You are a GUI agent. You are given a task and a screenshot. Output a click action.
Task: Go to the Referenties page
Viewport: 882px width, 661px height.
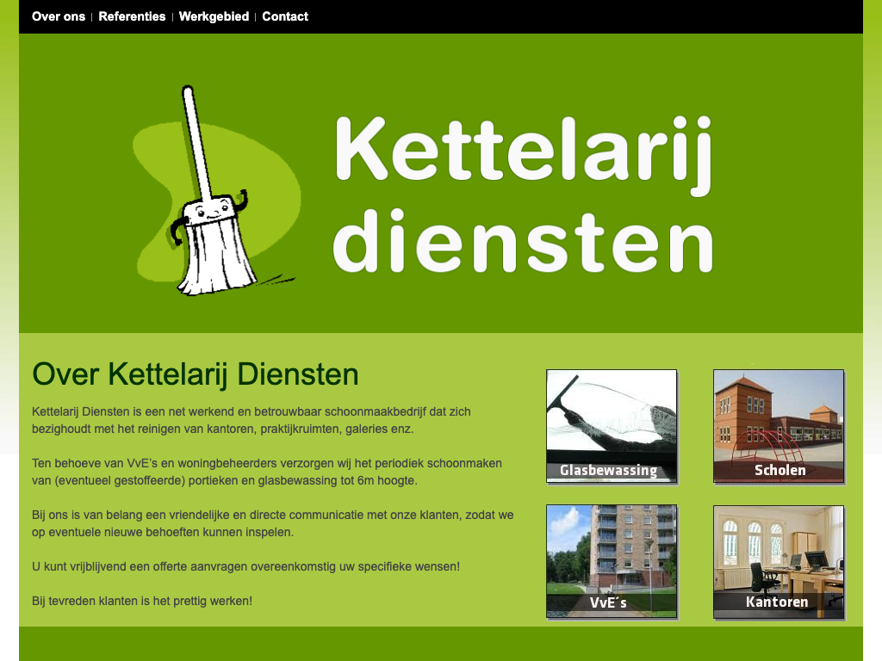pyautogui.click(x=132, y=16)
